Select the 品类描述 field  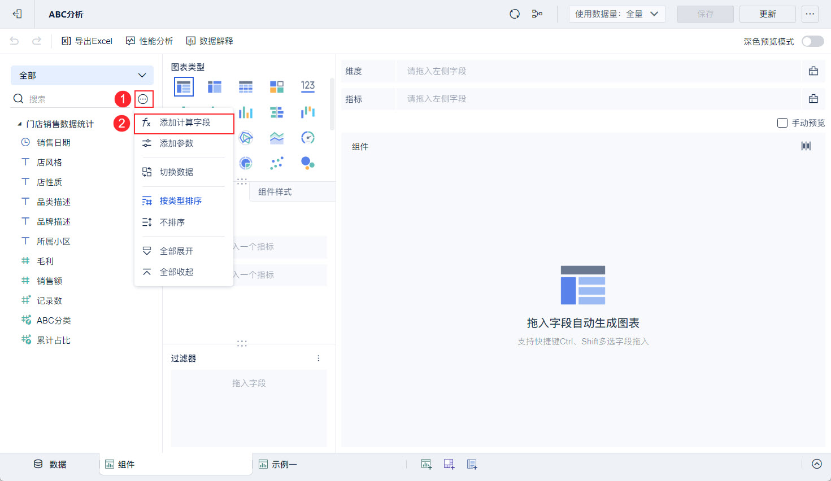click(x=54, y=202)
